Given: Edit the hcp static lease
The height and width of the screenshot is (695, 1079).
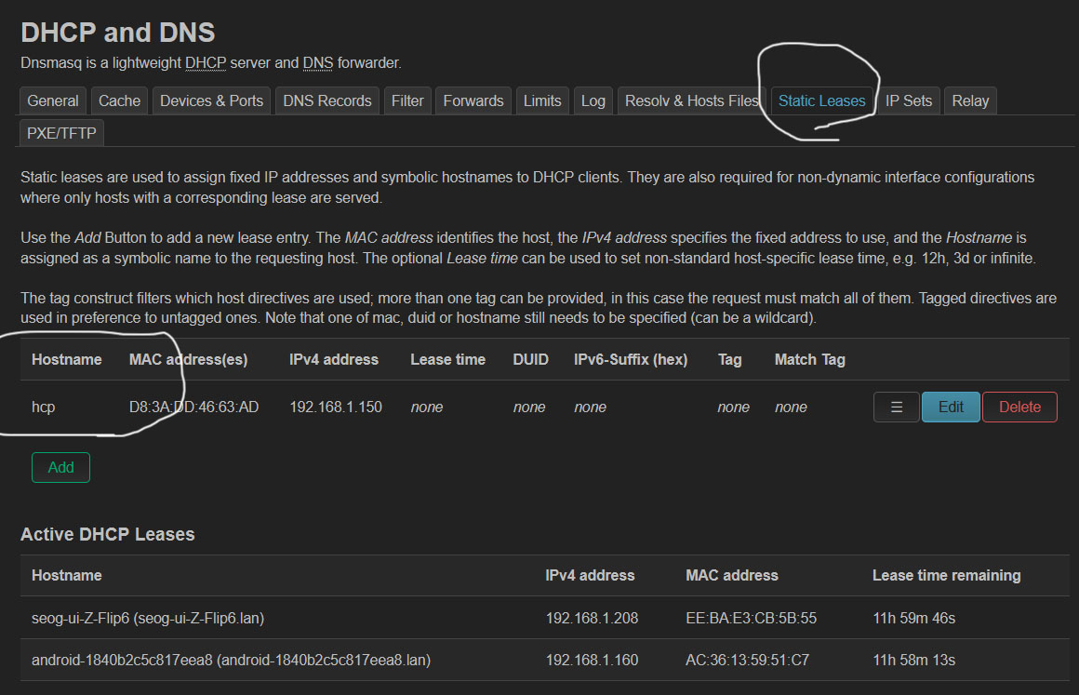Looking at the screenshot, I should [x=951, y=408].
